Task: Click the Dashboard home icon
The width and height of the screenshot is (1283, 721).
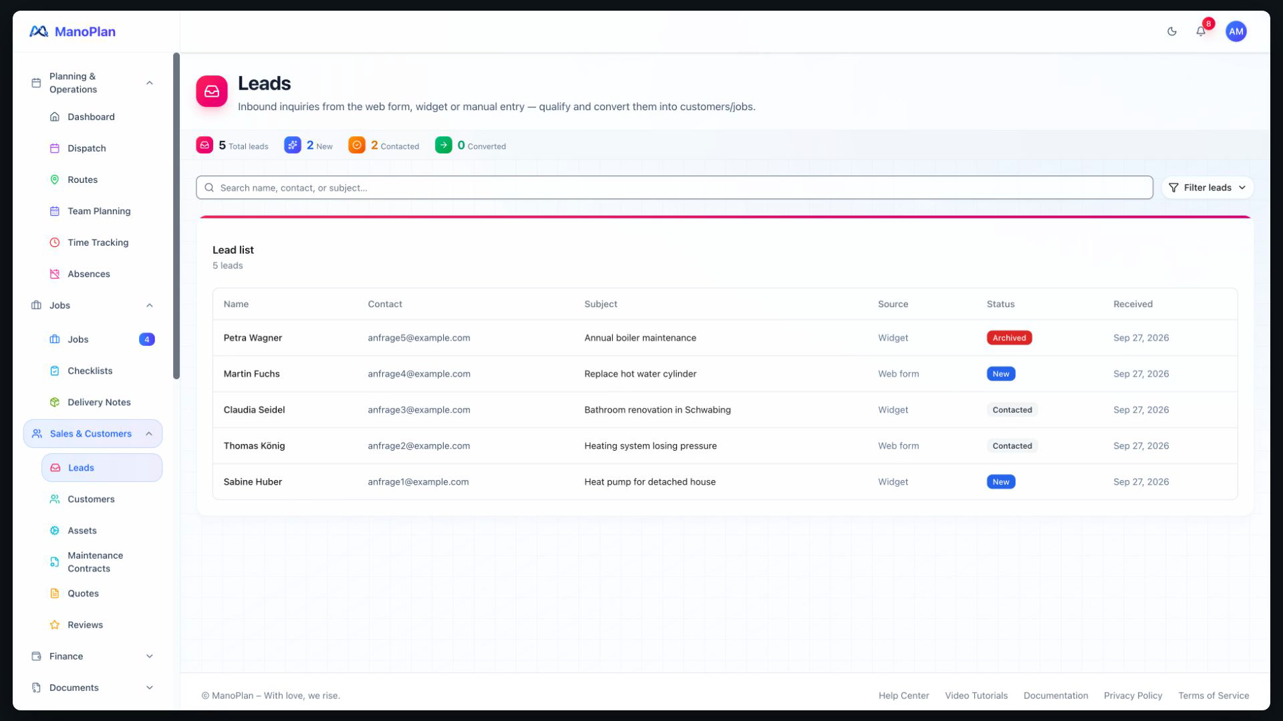Action: pyautogui.click(x=55, y=117)
